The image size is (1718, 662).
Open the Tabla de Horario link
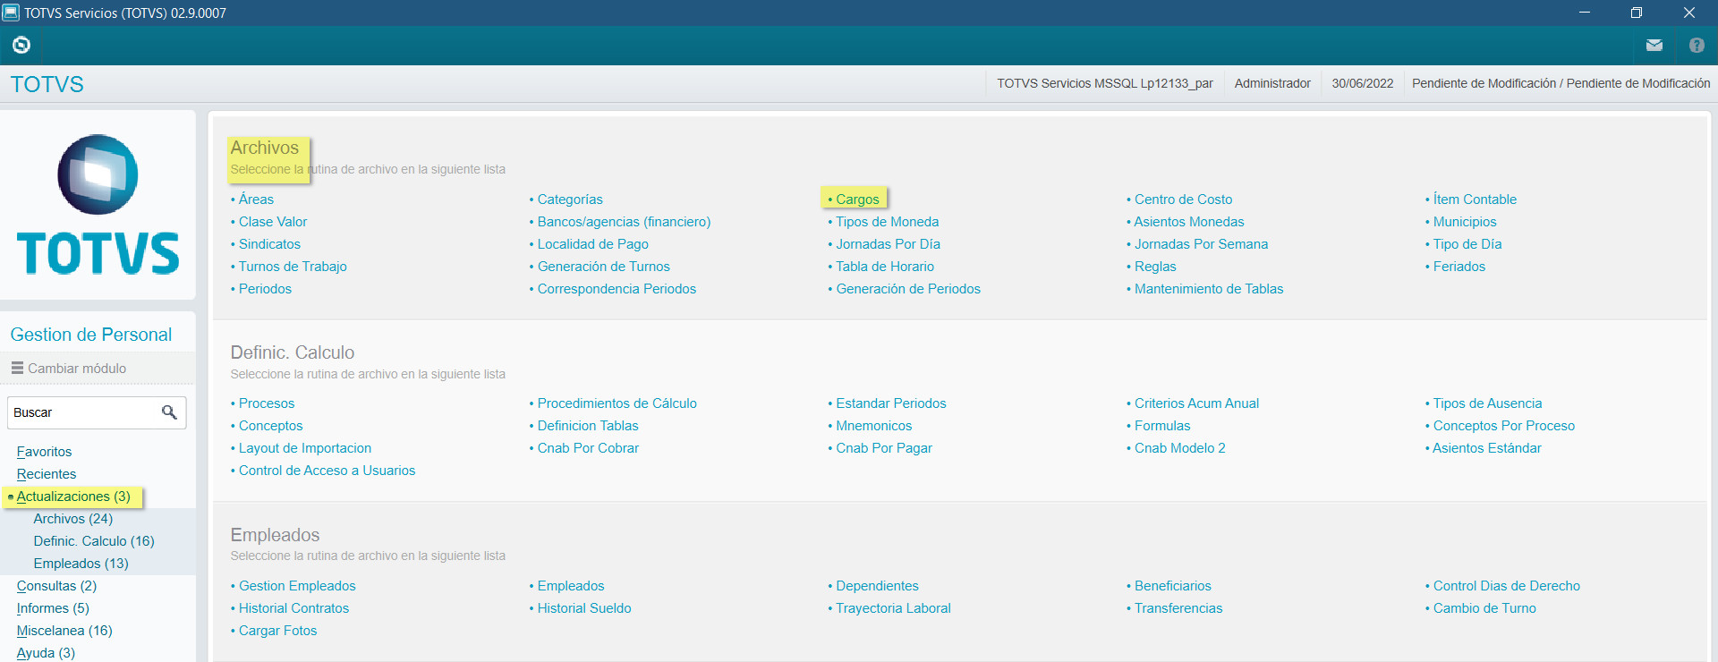[885, 267]
